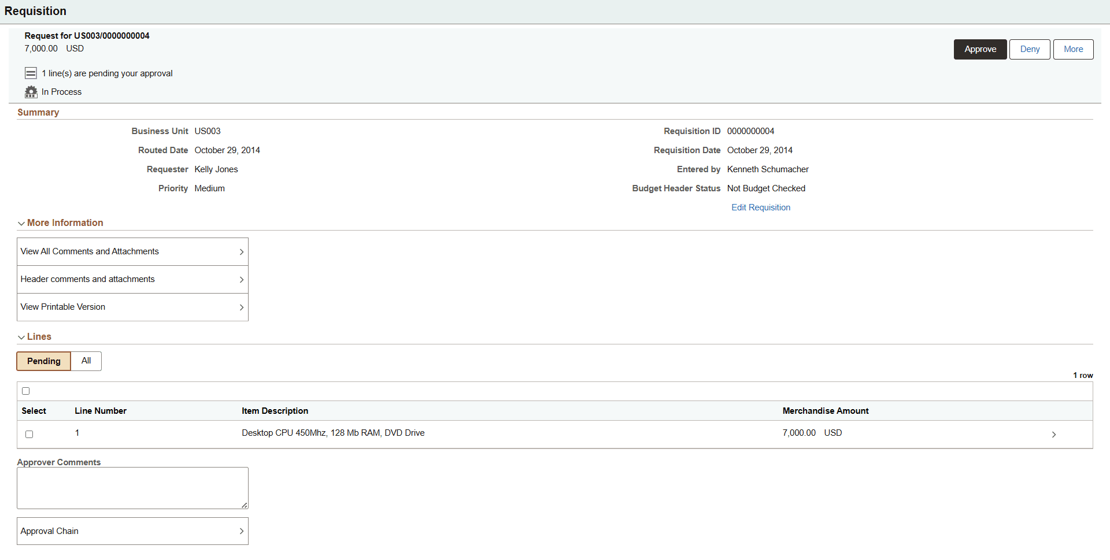The image size is (1110, 560).
Task: Open View Printable Version arrow icon
Action: (x=242, y=307)
